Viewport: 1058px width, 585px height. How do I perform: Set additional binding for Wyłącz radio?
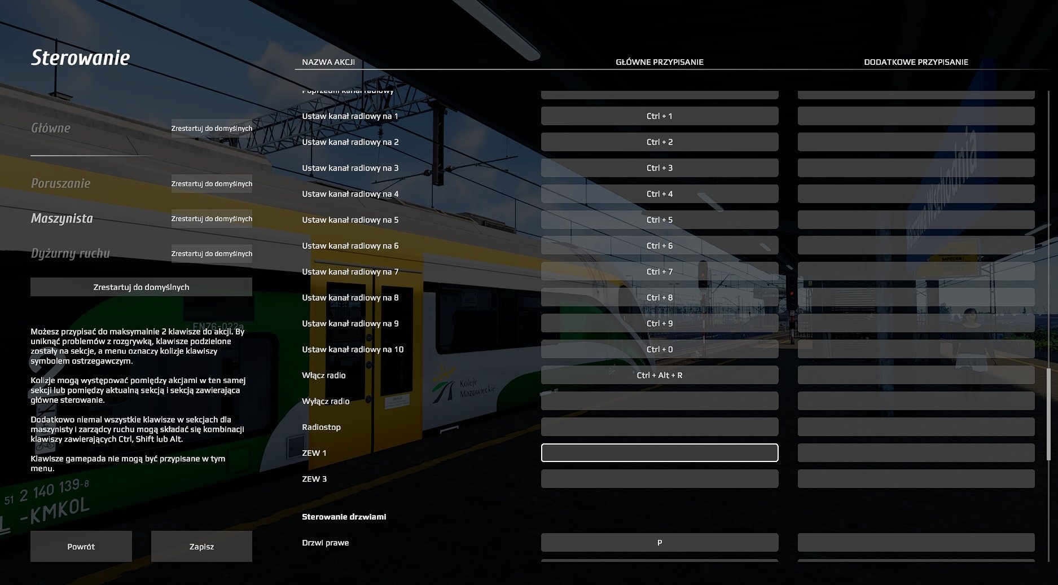[916, 401]
